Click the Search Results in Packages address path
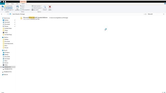This screenshot has height=93, width=166. (19, 14)
